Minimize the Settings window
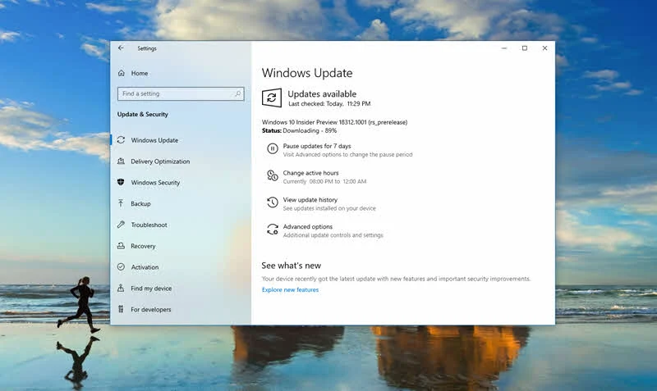Image resolution: width=657 pixels, height=391 pixels. point(504,48)
